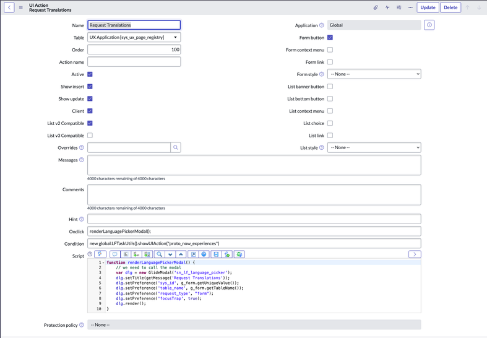Enable the List banner button checkbox
The height and width of the screenshot is (338, 487).
330,87
